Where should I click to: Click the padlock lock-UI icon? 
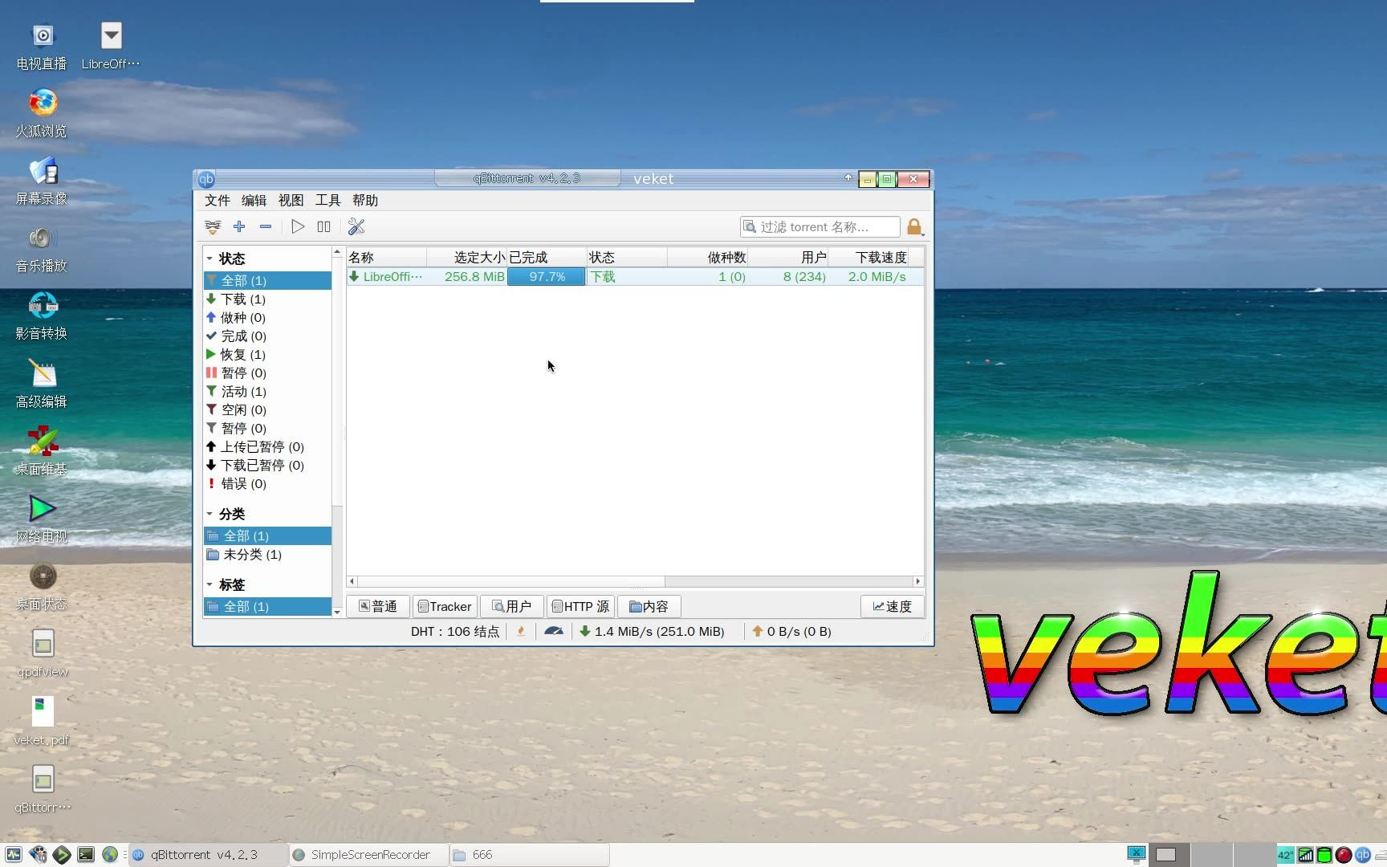point(914,227)
